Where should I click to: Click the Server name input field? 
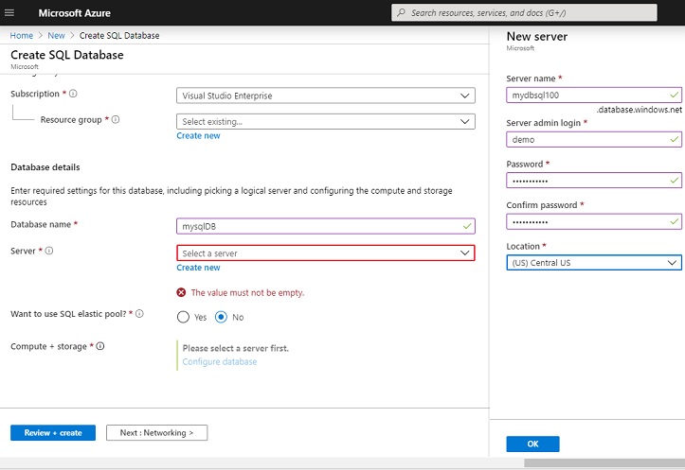[x=594, y=96]
